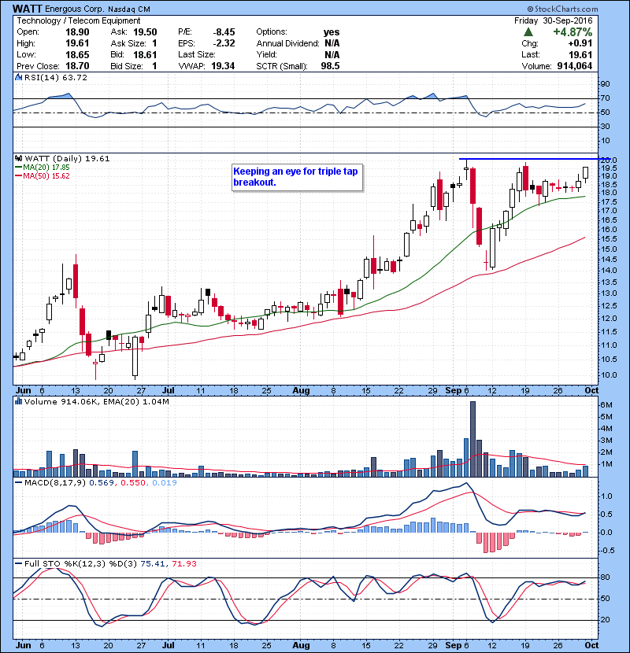The width and height of the screenshot is (630, 653).
Task: Click the candlestick icon beside WATT (Daily)
Action: tap(18, 158)
